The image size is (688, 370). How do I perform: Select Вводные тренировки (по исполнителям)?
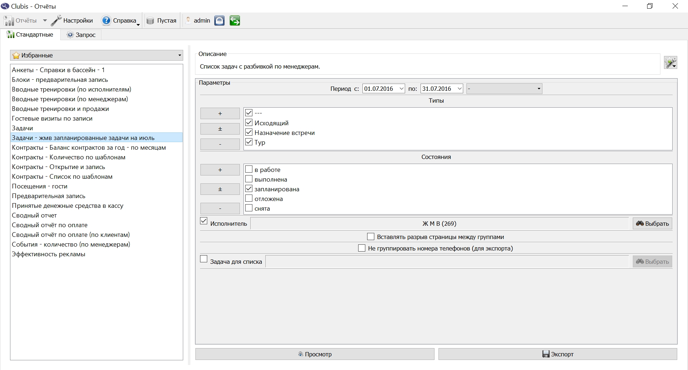pos(96,89)
